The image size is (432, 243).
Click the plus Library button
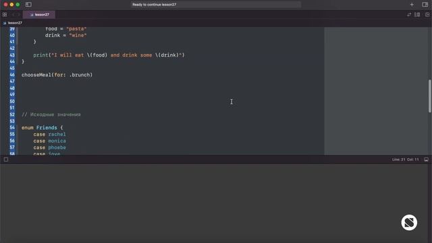[412, 5]
